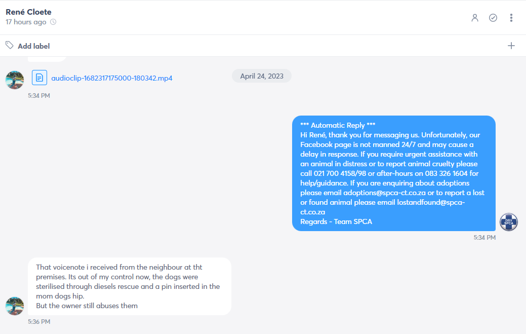Image resolution: width=526 pixels, height=334 pixels.
Task: Click the plus icon to add label
Action: [511, 46]
